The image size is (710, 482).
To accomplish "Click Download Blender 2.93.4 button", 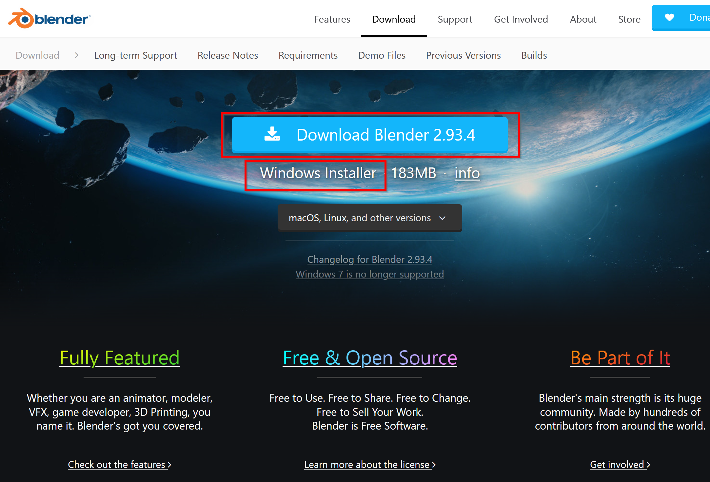I will 370,135.
